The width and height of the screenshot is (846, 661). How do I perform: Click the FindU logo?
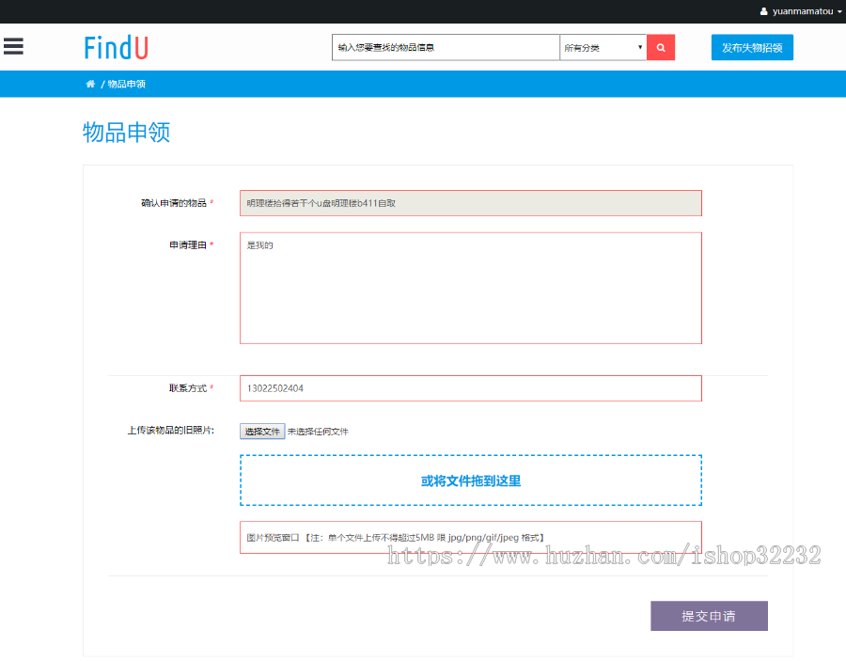coord(116,48)
